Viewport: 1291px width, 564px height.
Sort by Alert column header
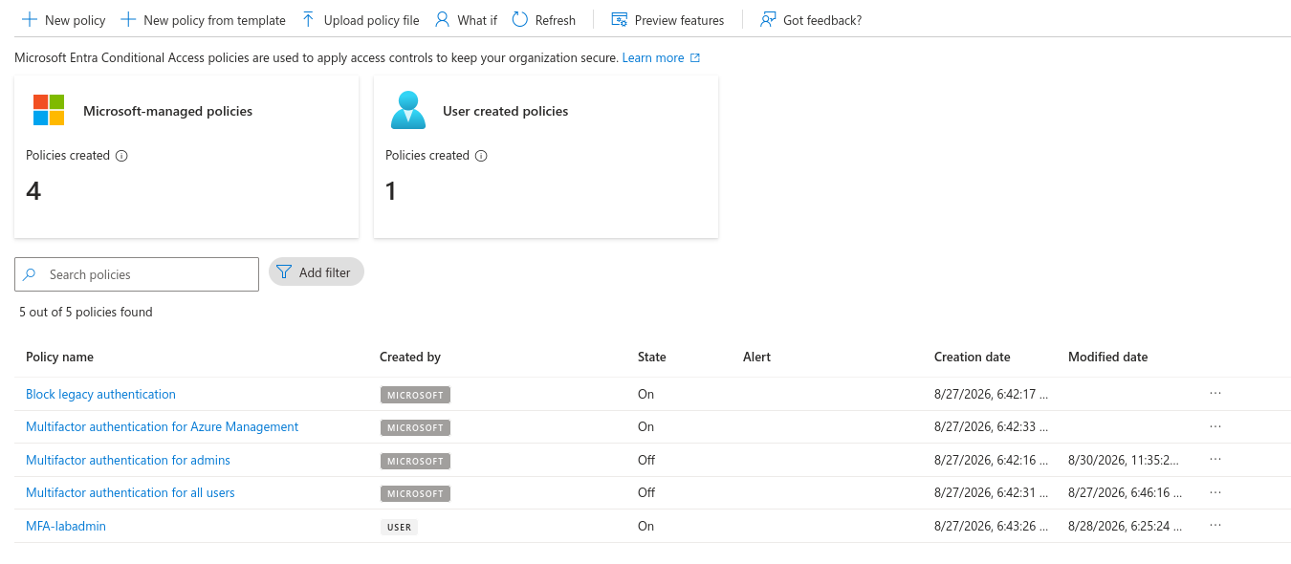tap(756, 357)
